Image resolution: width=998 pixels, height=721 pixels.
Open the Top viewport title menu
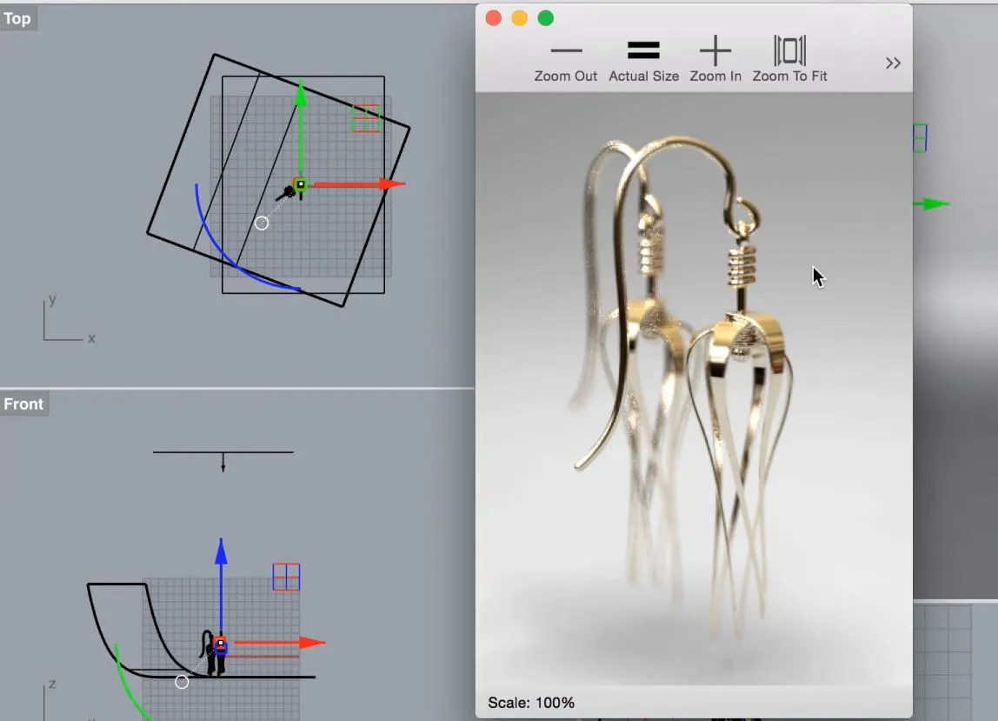coord(17,19)
